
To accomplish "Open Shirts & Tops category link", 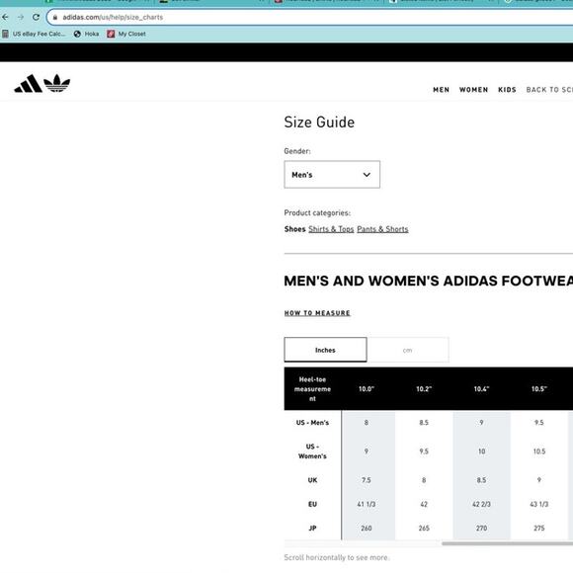I will click(x=331, y=229).
